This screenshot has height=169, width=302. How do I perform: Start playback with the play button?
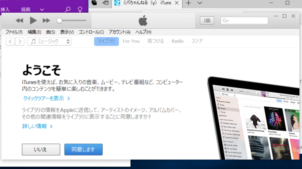click(x=33, y=20)
